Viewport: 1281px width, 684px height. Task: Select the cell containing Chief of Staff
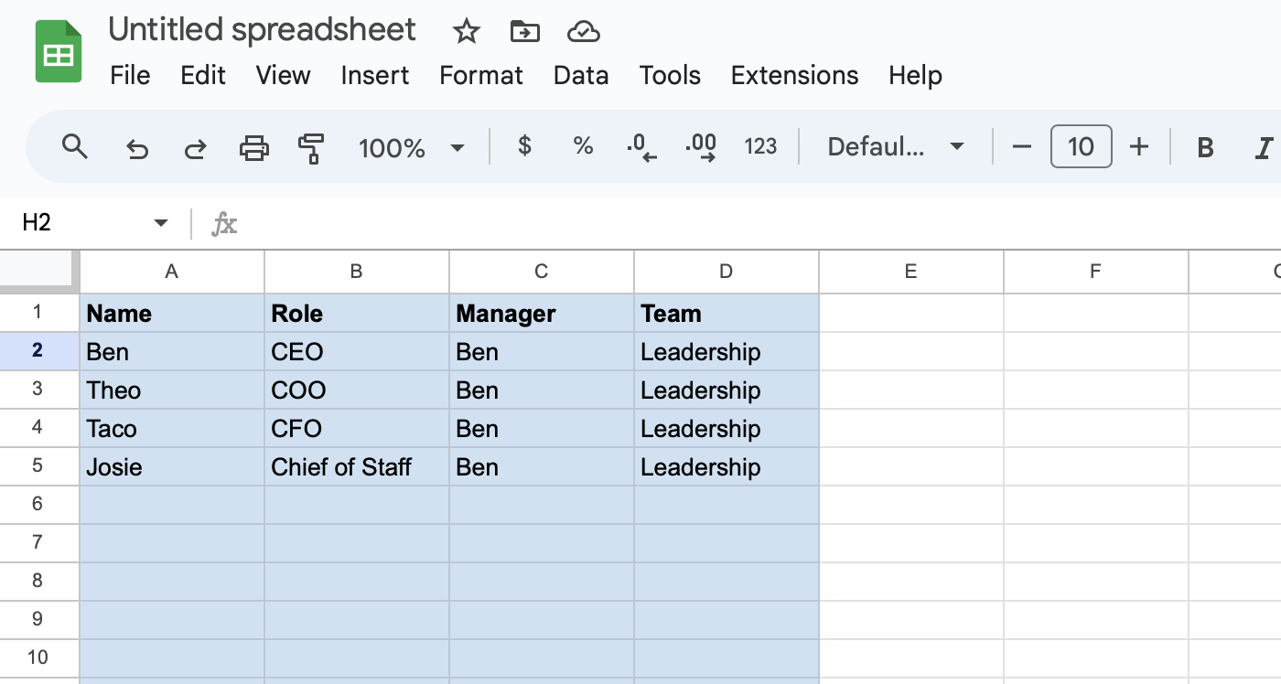coord(357,466)
